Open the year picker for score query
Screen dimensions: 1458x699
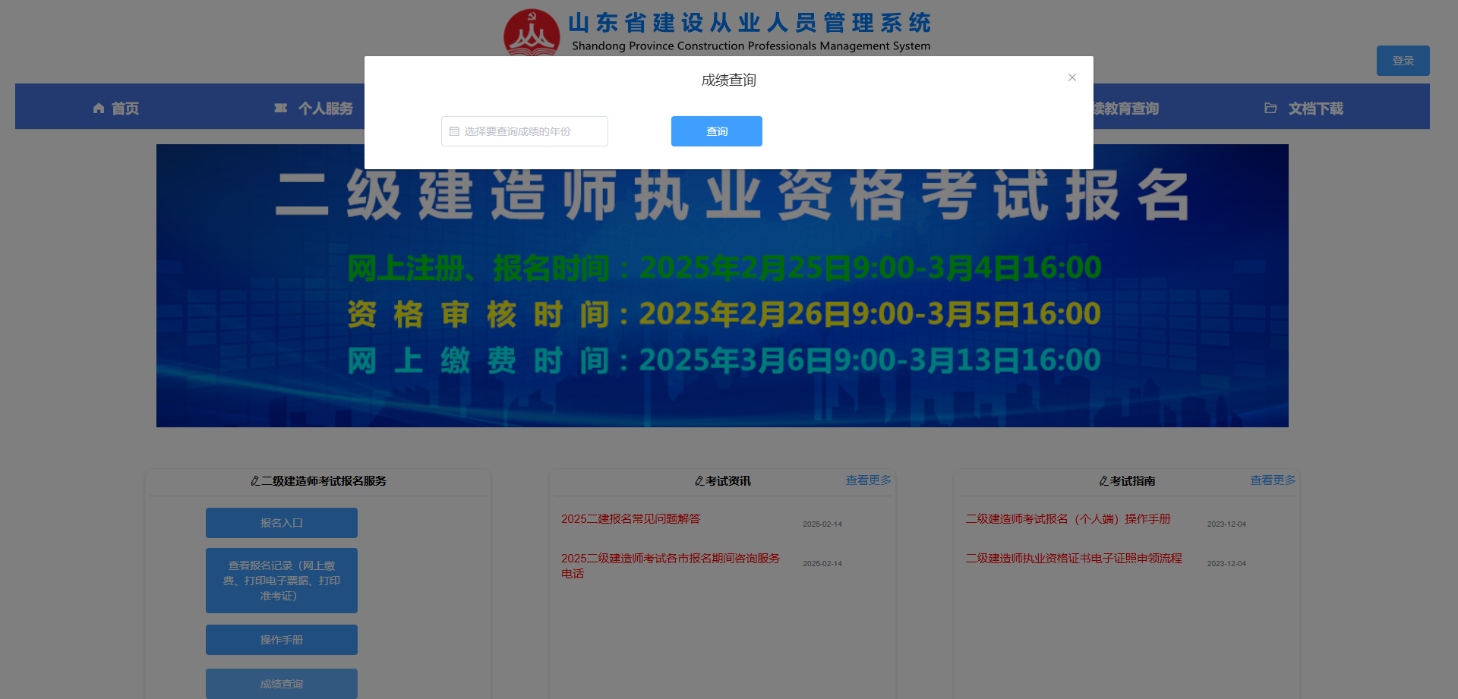click(x=525, y=131)
